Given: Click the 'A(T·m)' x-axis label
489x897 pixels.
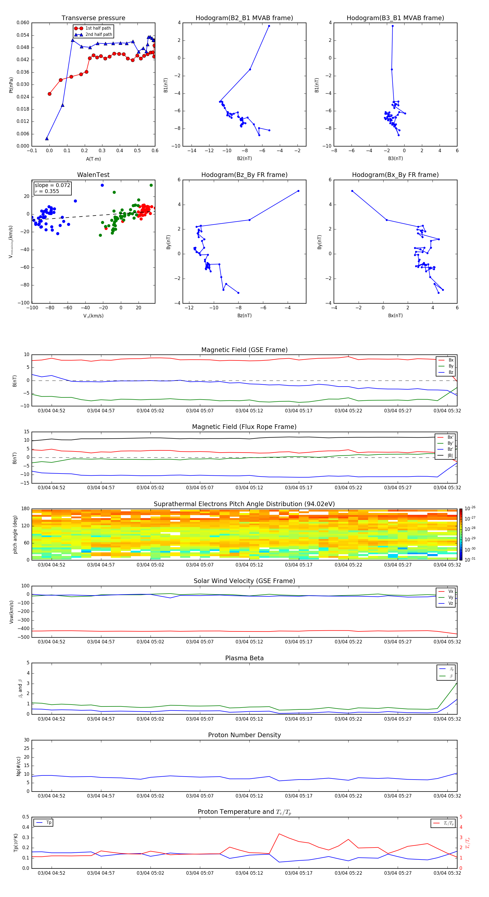Looking at the screenshot, I should coord(93,159).
